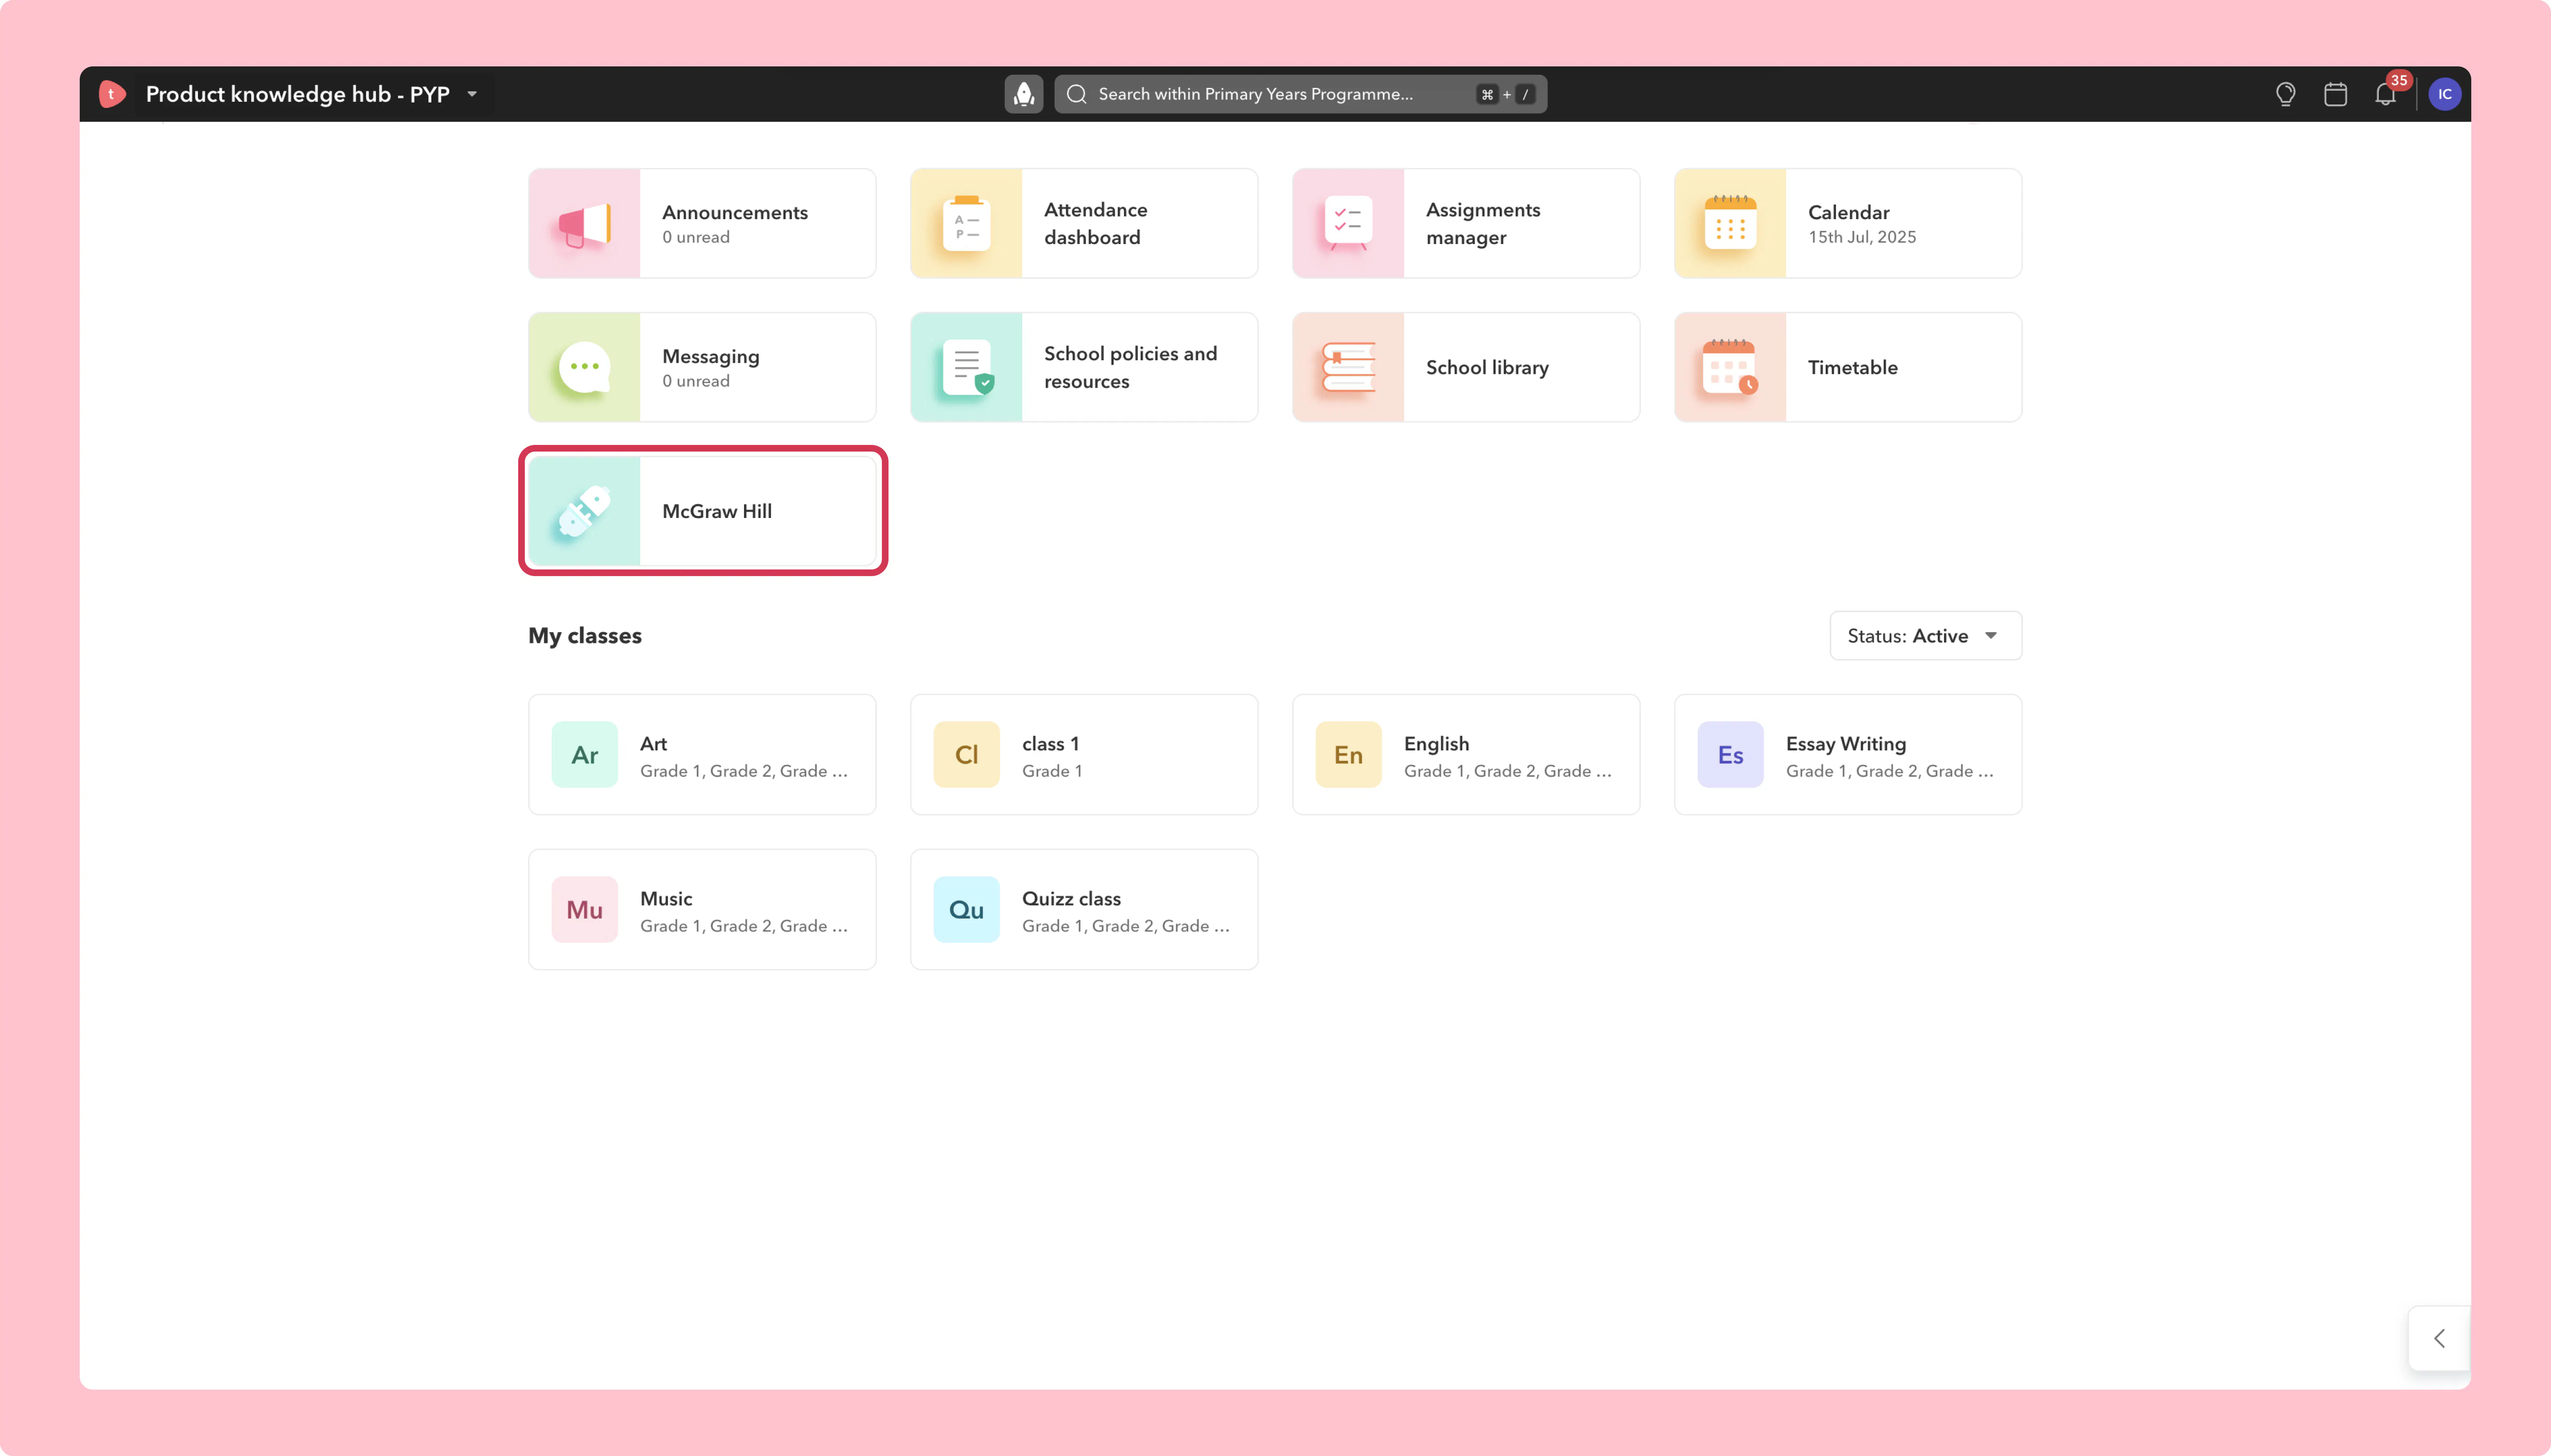Click the Toddle logo icon
Image resolution: width=2551 pixels, height=1456 pixels.
112,94
